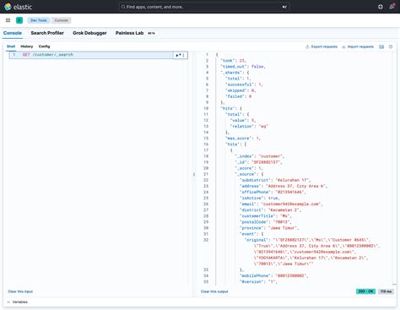Click the "email" line in output
Viewport: 400px width, 310px height.
[281, 204]
